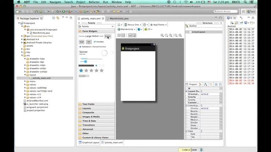This screenshot has height=152, width=271.
Task: Click the first blue star of the RatingBar
Action: coord(81,71)
